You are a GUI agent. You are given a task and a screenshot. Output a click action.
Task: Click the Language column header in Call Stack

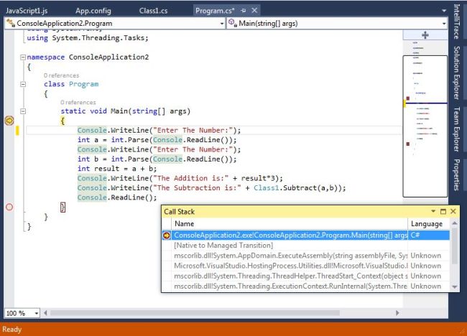428,224
